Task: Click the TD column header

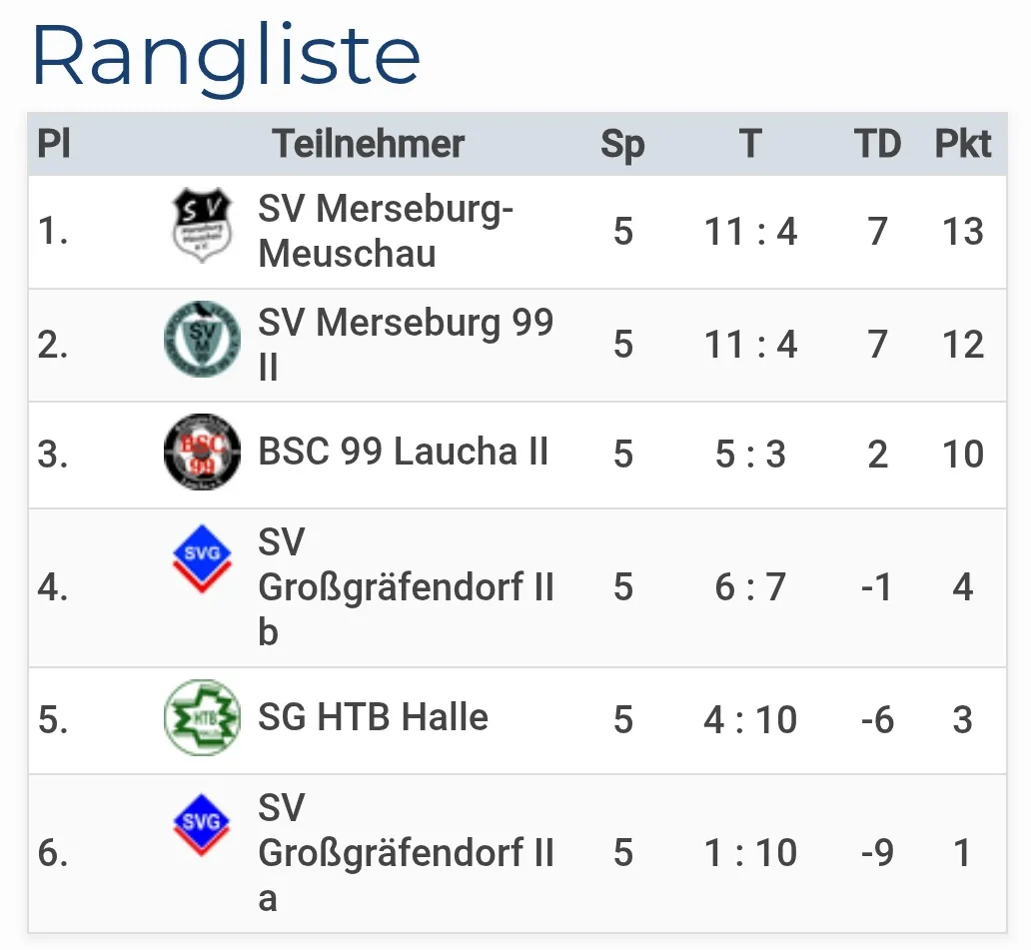Action: [877, 144]
